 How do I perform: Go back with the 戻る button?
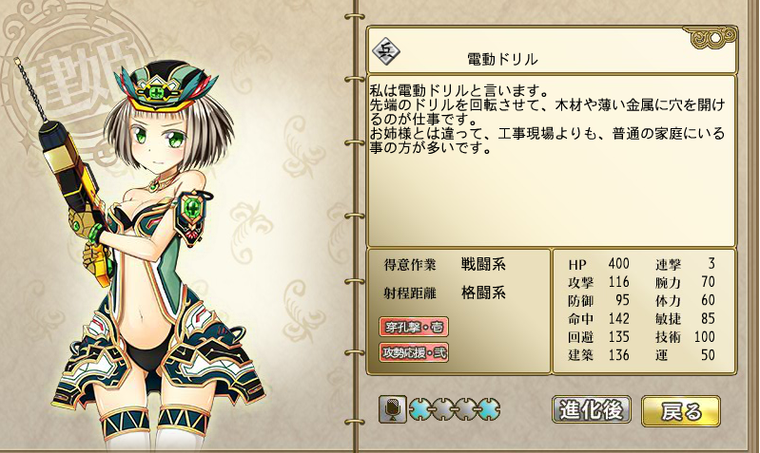tap(680, 411)
